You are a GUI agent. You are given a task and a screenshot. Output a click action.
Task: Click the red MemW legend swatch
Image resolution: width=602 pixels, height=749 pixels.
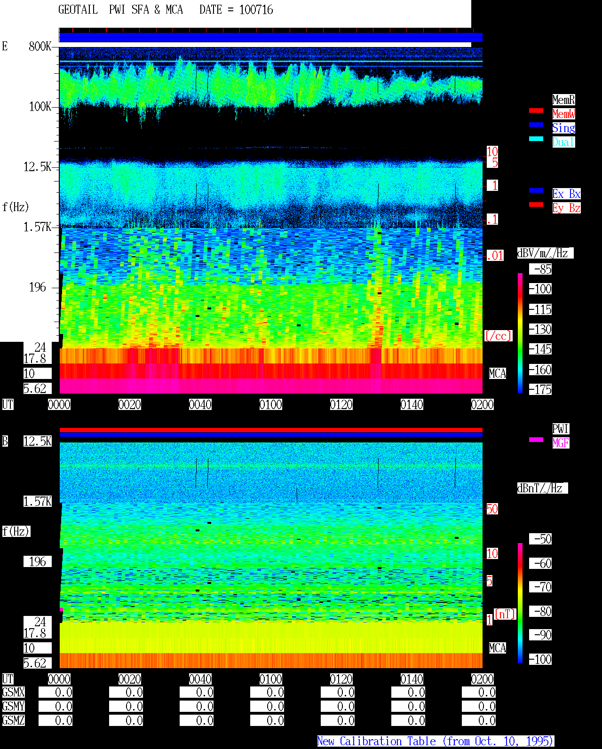click(x=536, y=110)
